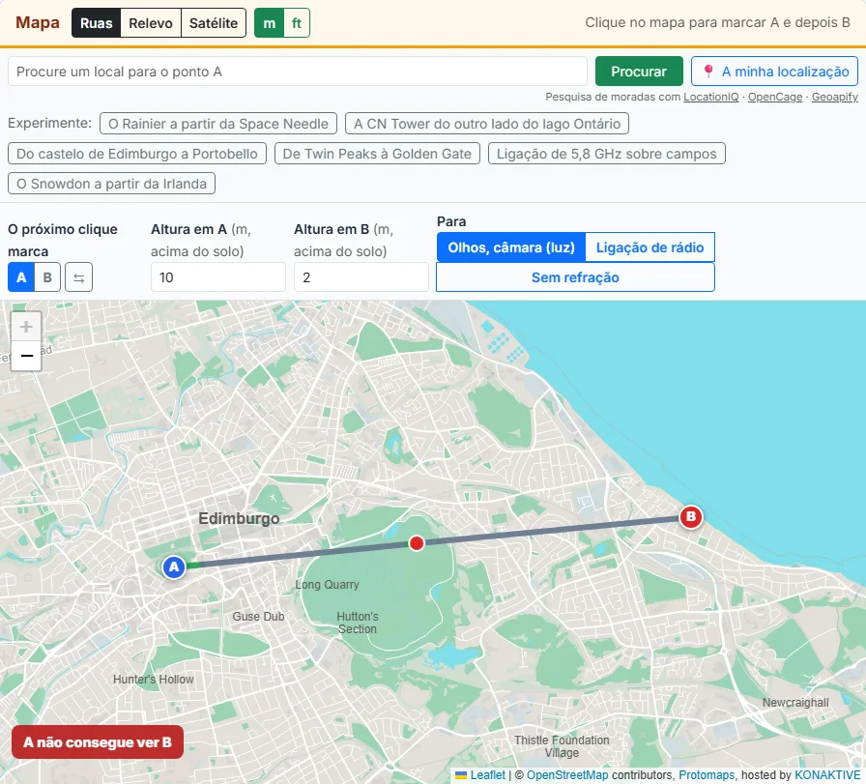The width and height of the screenshot is (866, 784).
Task: Click the 'Hunter's Hollow' map label
Action: [x=154, y=679]
